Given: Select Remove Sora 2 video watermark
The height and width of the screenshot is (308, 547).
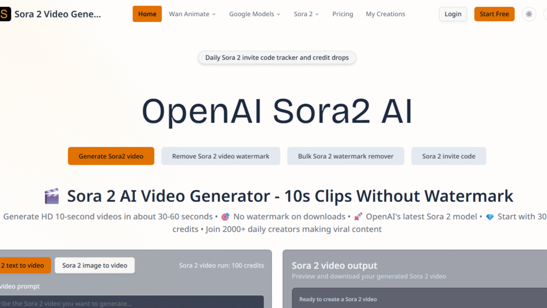Looking at the screenshot, I should coord(221,156).
